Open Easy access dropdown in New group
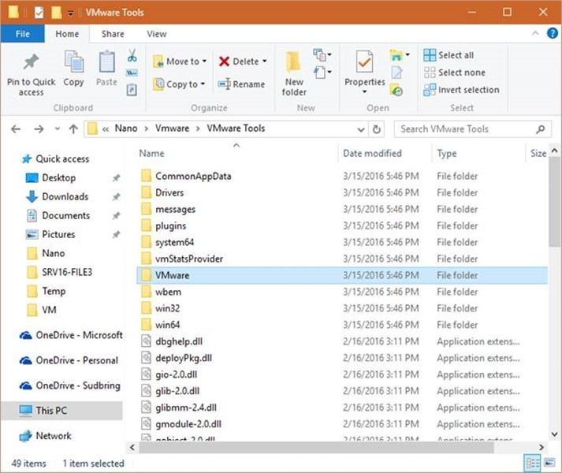Screen dimensions: 562x473 pos(322,73)
